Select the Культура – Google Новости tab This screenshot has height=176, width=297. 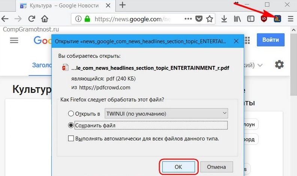(66, 6)
